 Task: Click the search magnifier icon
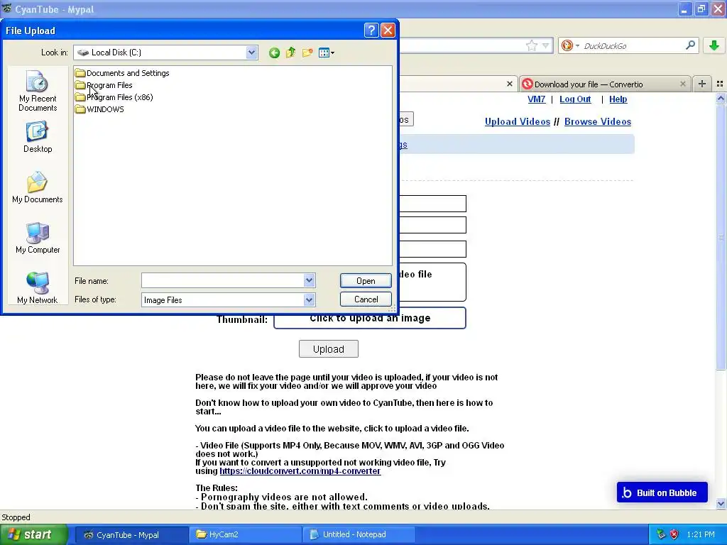(690, 45)
